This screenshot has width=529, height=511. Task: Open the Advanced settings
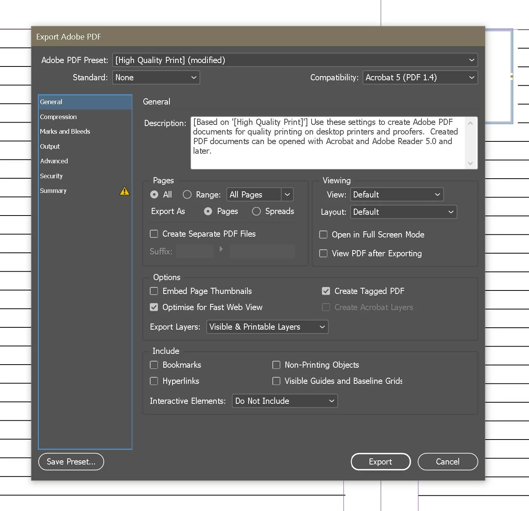pos(85,161)
